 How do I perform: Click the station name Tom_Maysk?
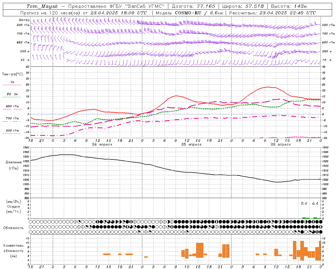pyautogui.click(x=42, y=6)
